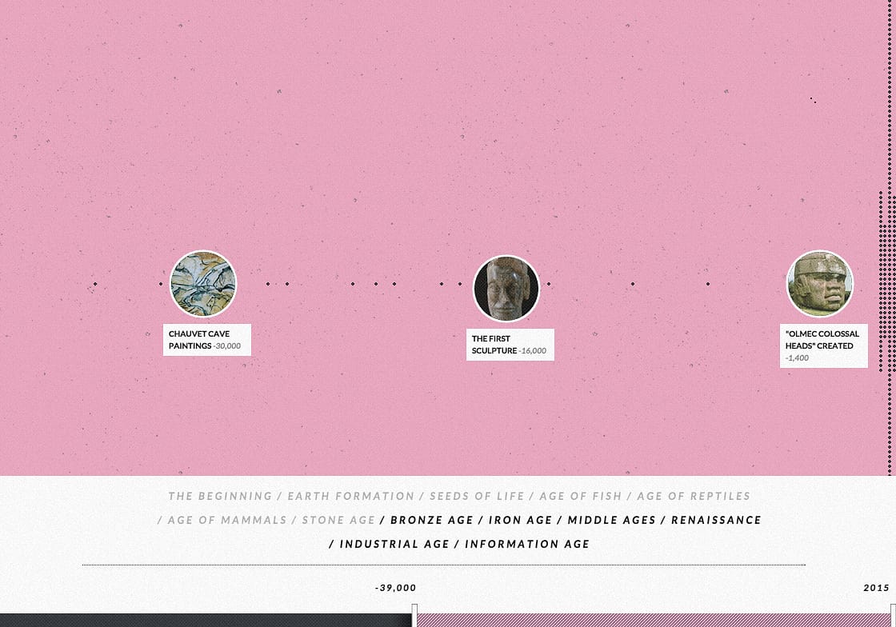Jump to the Stone Age period
This screenshot has width=896, height=627.
(x=338, y=520)
